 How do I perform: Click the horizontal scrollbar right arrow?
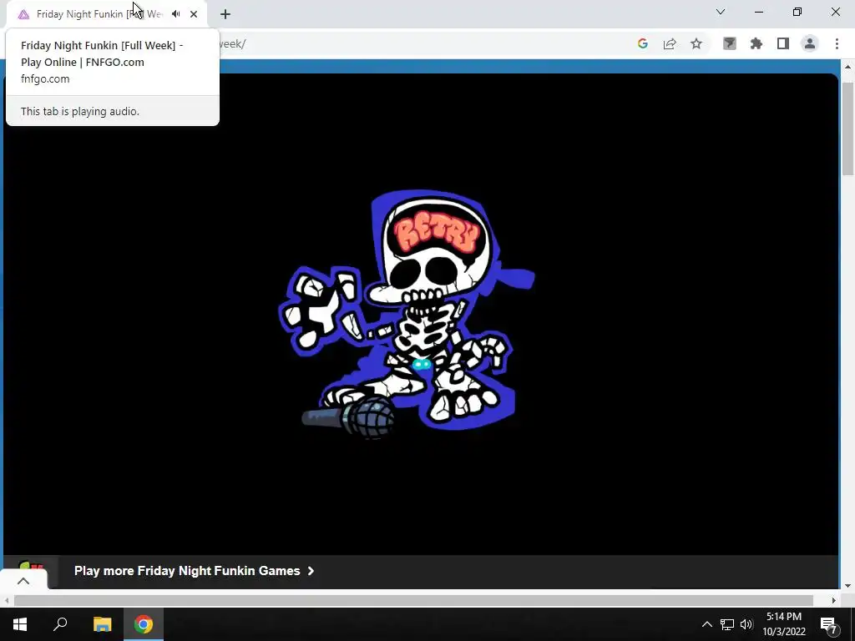[x=833, y=600]
